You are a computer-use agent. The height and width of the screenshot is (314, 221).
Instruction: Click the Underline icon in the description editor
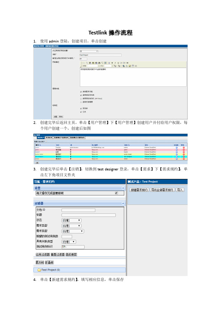pos(118,63)
